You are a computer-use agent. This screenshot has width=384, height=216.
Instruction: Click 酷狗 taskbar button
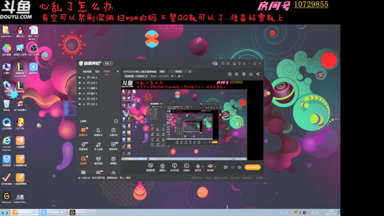click(53, 213)
